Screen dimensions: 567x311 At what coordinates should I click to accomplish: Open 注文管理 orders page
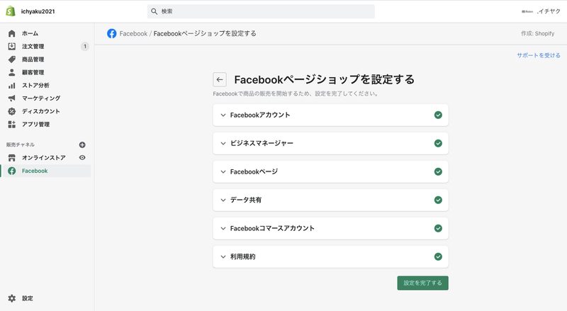(33, 46)
